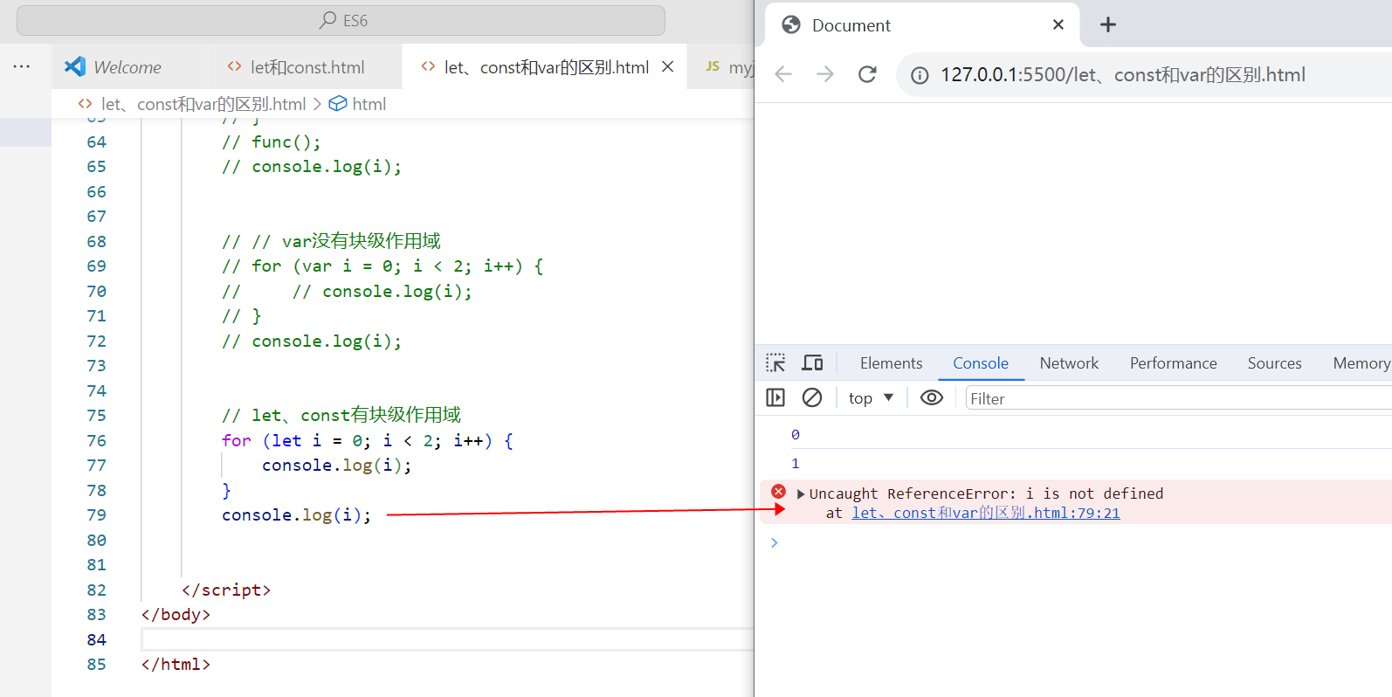Image resolution: width=1392 pixels, height=697 pixels.
Task: Click the closing </html> tag line
Action: click(x=176, y=665)
